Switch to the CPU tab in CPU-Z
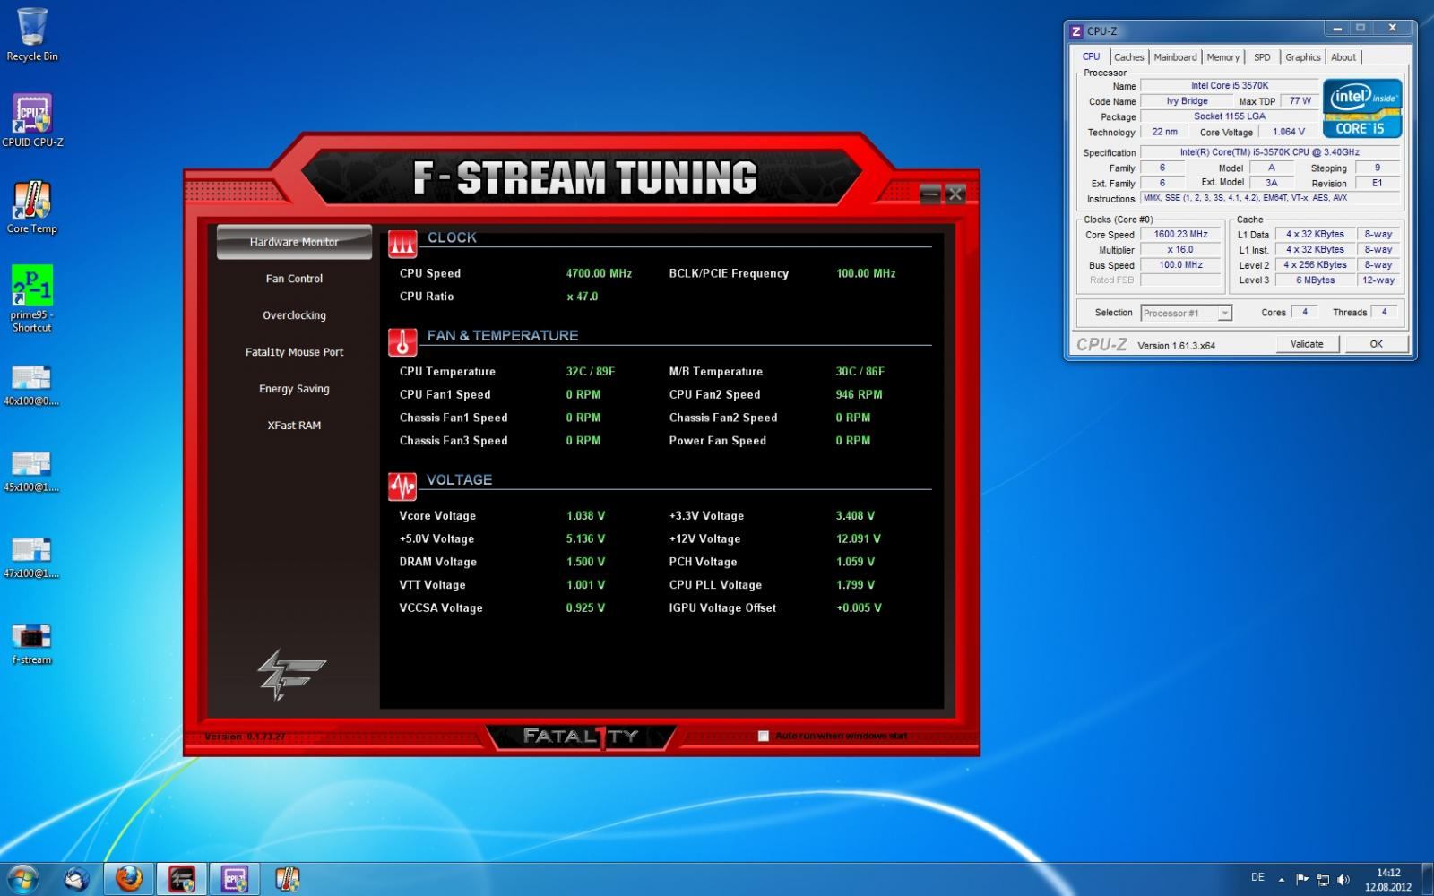Image resolution: width=1434 pixels, height=896 pixels. (1091, 56)
